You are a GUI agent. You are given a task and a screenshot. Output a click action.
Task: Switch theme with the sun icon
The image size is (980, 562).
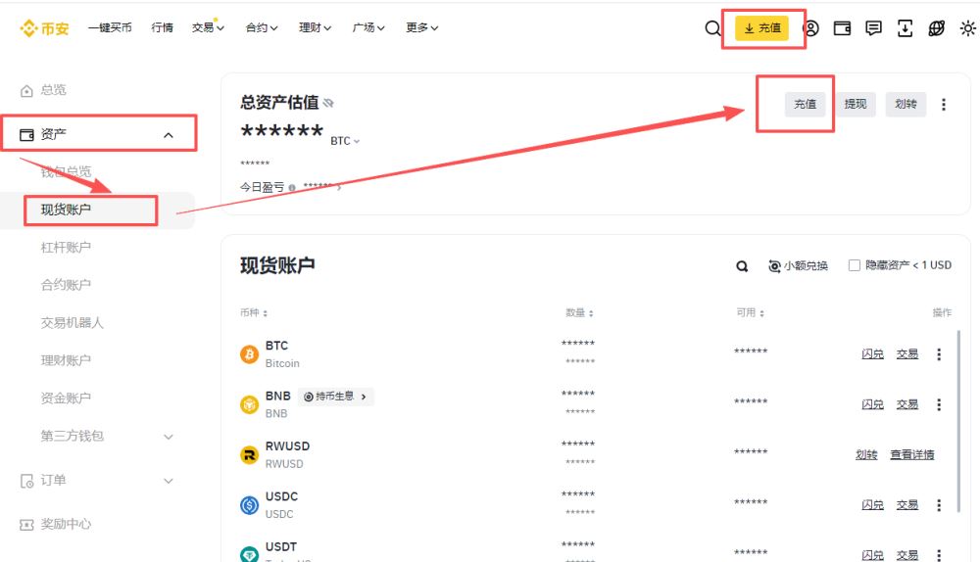[967, 28]
